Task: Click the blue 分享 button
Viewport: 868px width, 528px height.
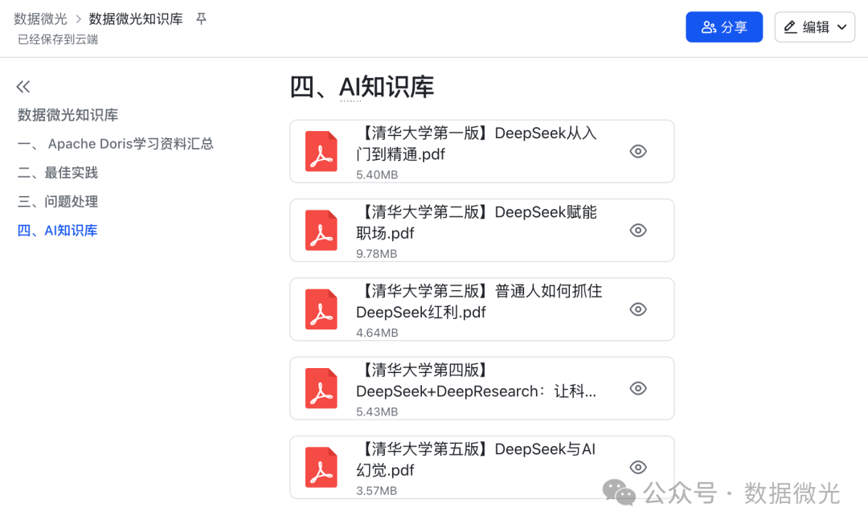Action: coord(723,27)
